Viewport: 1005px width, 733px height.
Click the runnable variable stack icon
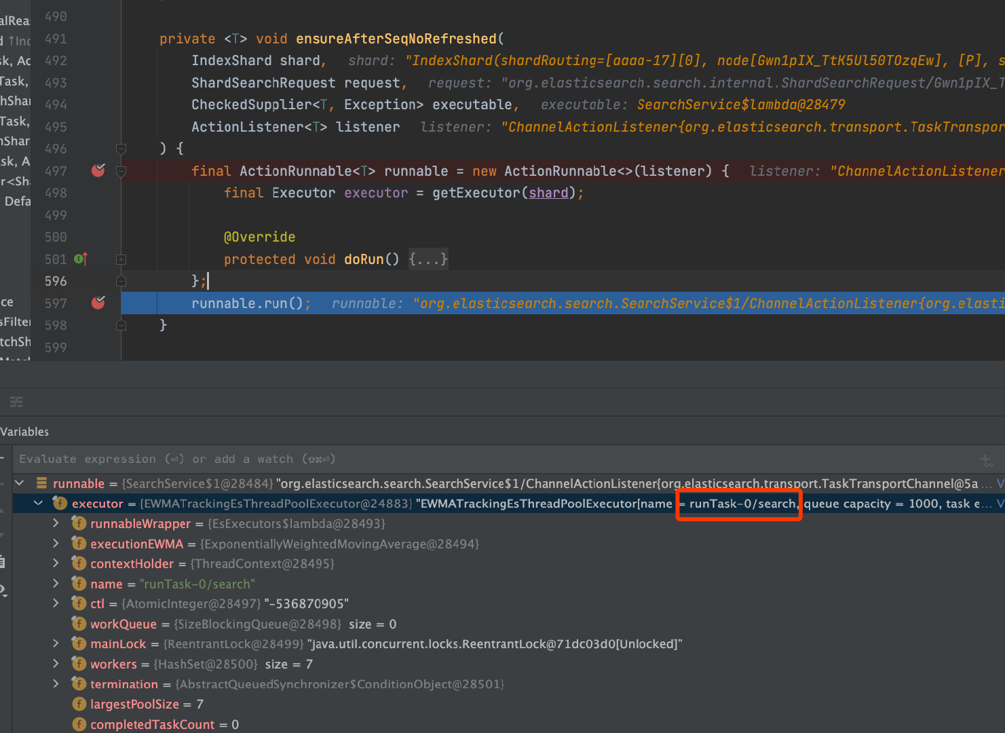(x=41, y=483)
